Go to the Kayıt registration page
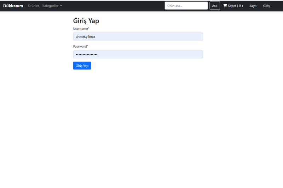The height and width of the screenshot is (188, 283). (253, 6)
